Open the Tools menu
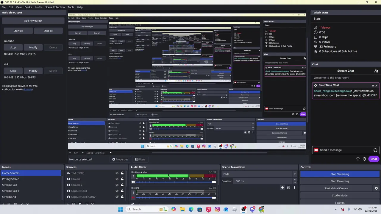 [71, 7]
